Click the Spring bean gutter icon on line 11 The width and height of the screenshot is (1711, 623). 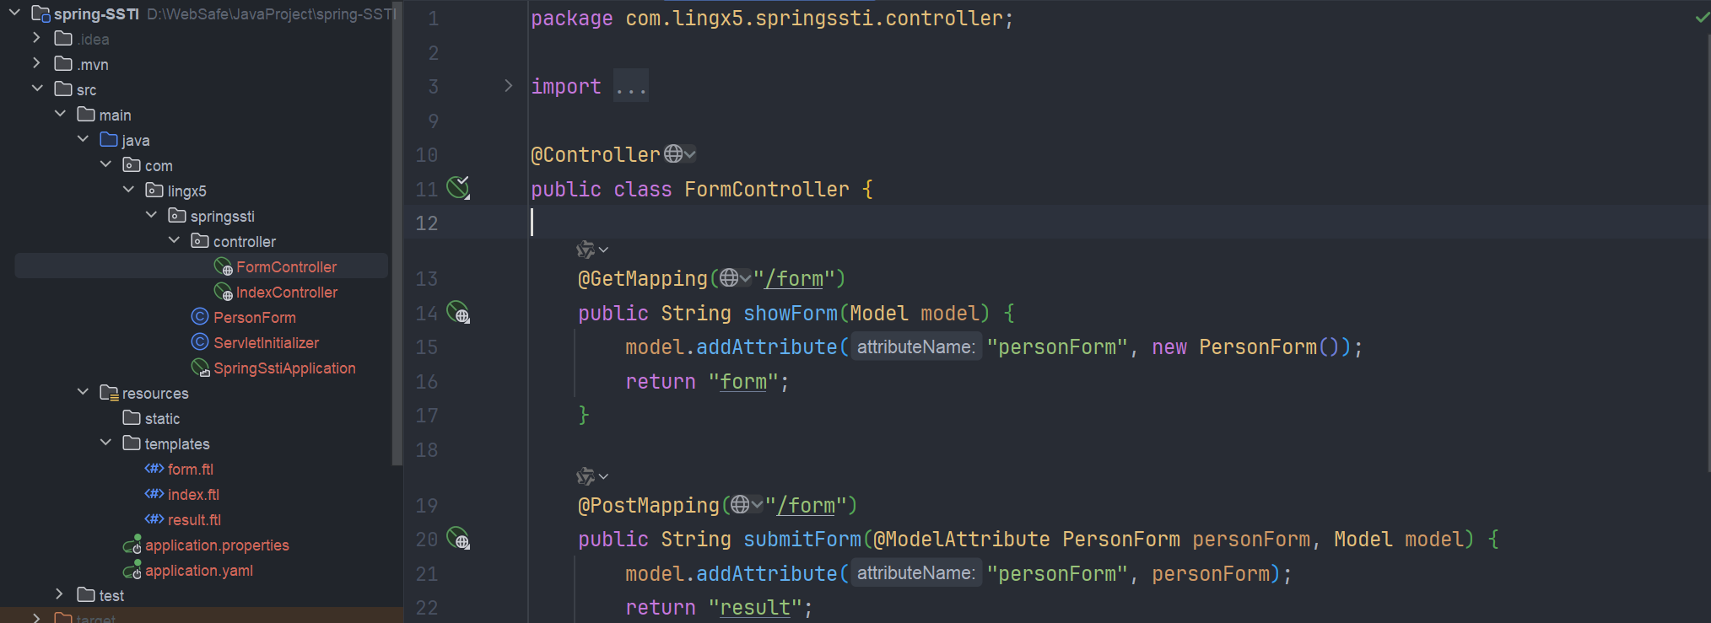(458, 187)
